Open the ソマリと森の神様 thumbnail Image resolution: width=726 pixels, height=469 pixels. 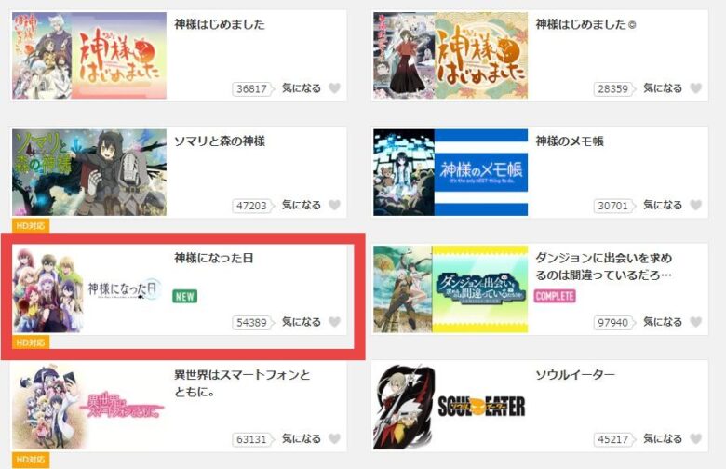tap(89, 172)
